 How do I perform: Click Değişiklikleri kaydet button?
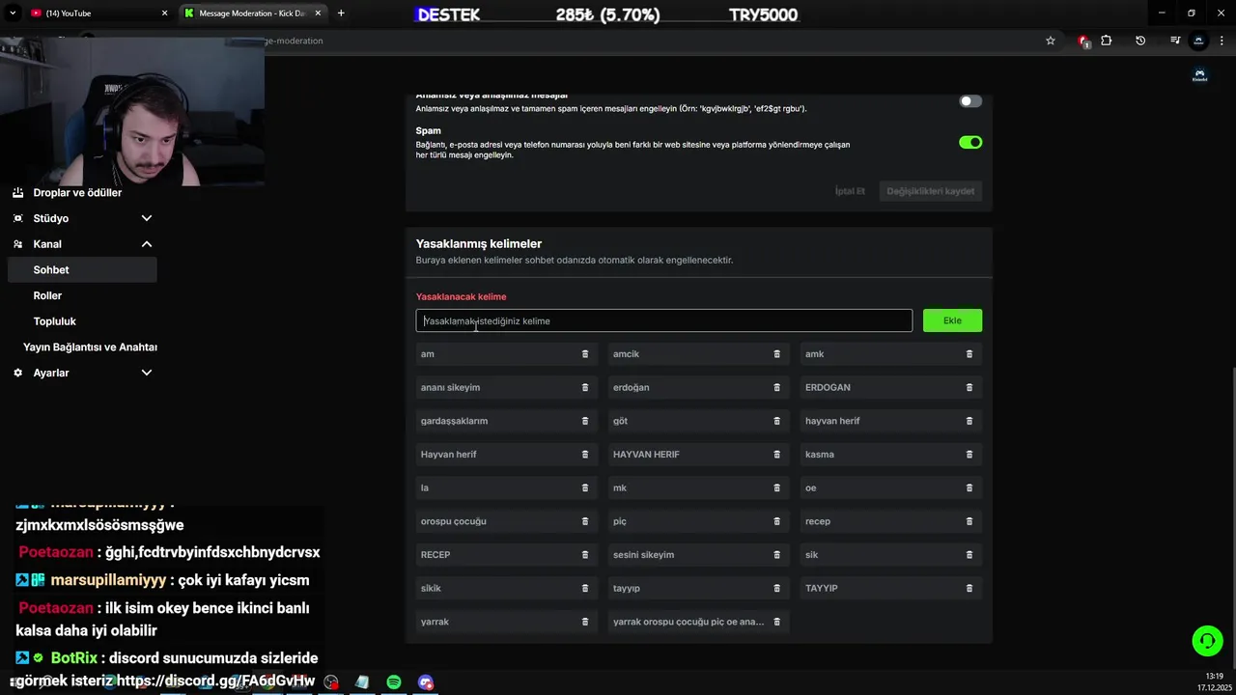[932, 191]
